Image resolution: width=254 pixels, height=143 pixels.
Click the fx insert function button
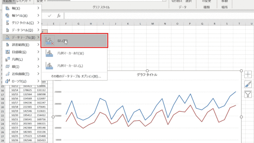click(x=59, y=16)
